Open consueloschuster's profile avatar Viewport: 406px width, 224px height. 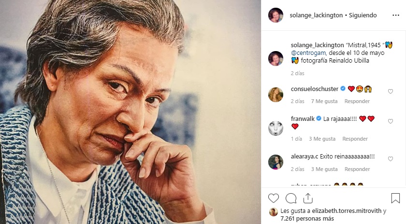275,94
